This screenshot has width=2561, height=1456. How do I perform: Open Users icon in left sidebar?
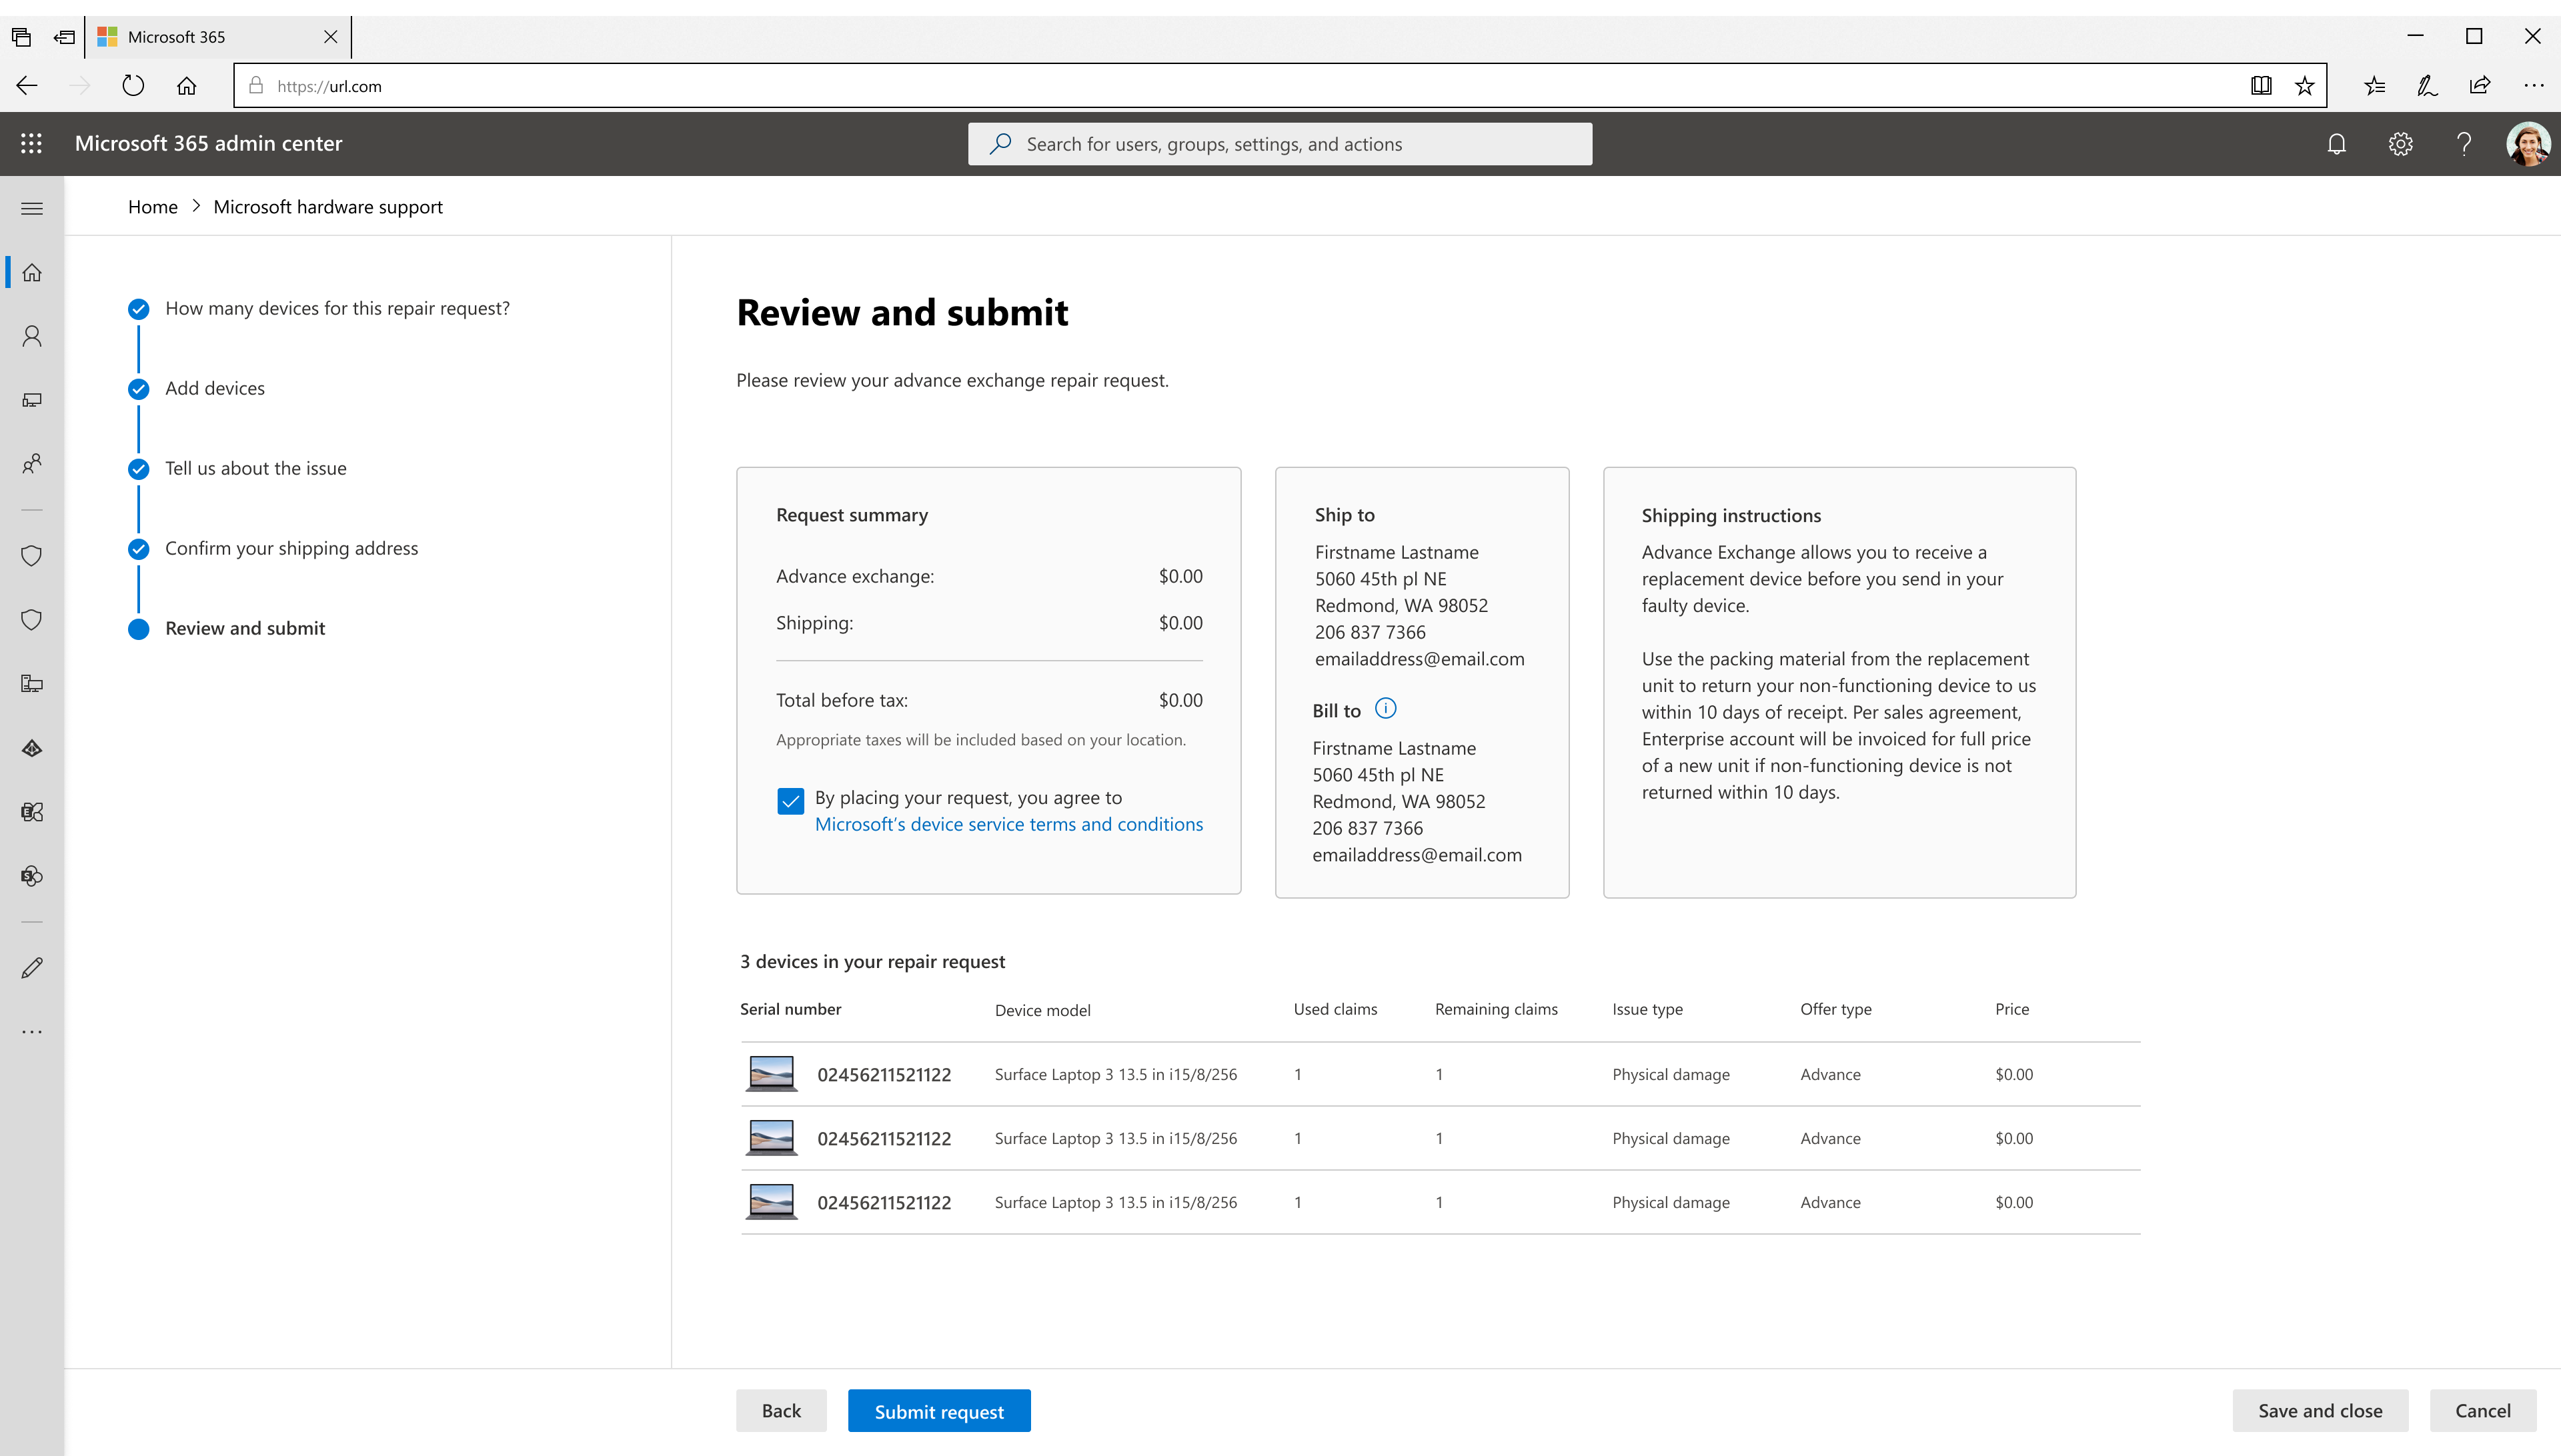[x=32, y=336]
